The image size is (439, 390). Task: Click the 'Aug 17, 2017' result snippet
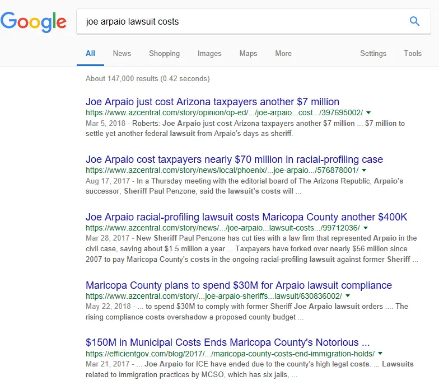[x=244, y=186]
